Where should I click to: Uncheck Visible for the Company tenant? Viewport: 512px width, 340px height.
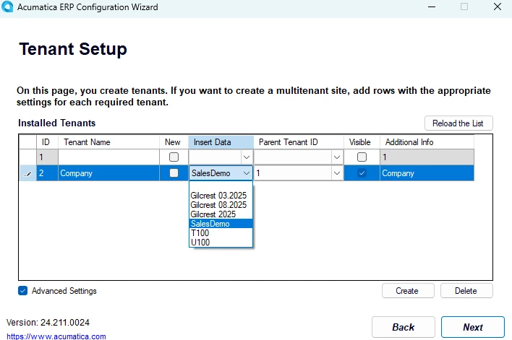[362, 173]
